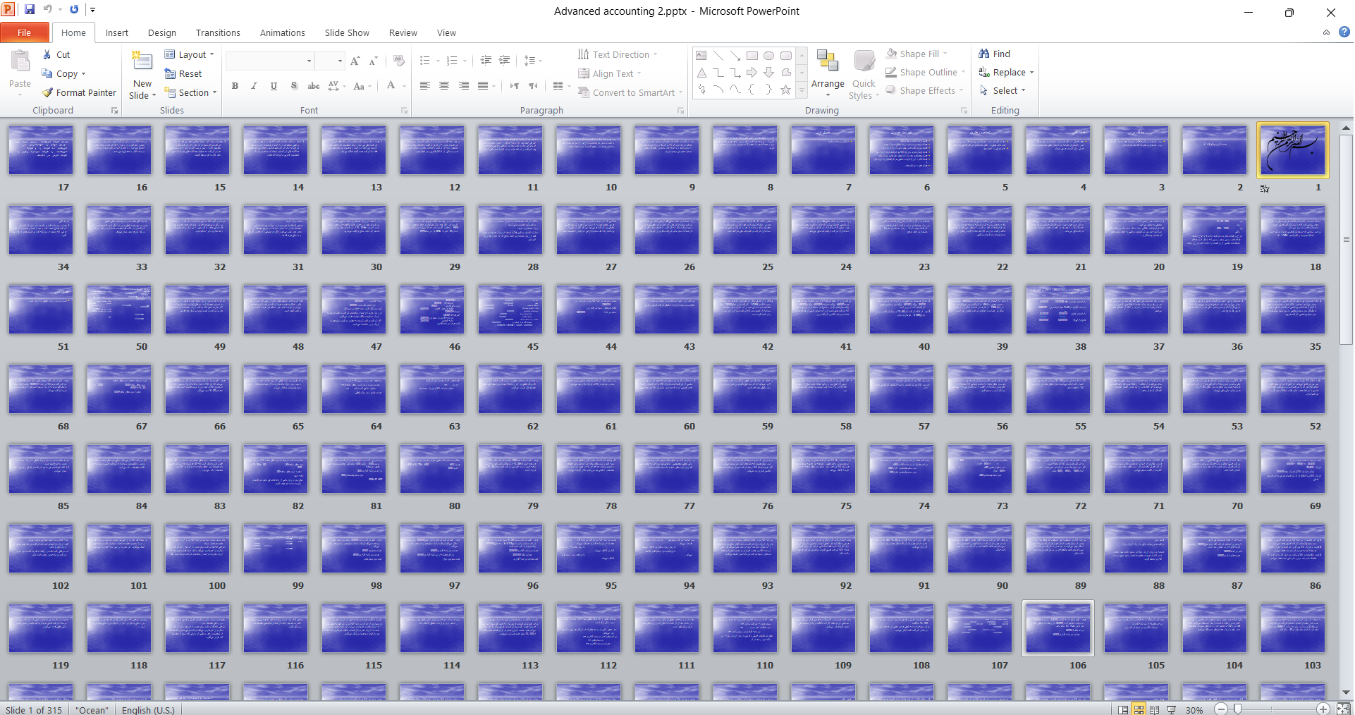This screenshot has width=1355, height=715.
Task: Expand the font name combo box
Action: (x=309, y=61)
